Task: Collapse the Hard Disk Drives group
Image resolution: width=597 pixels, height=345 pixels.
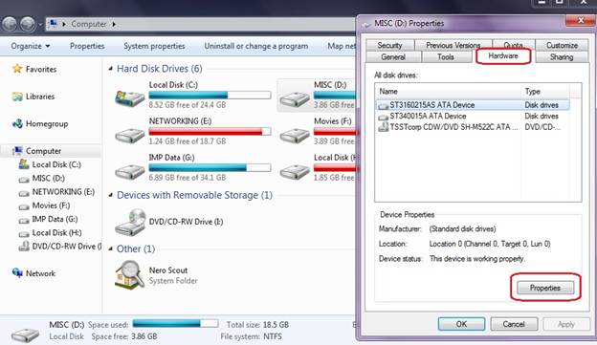Action: point(110,69)
